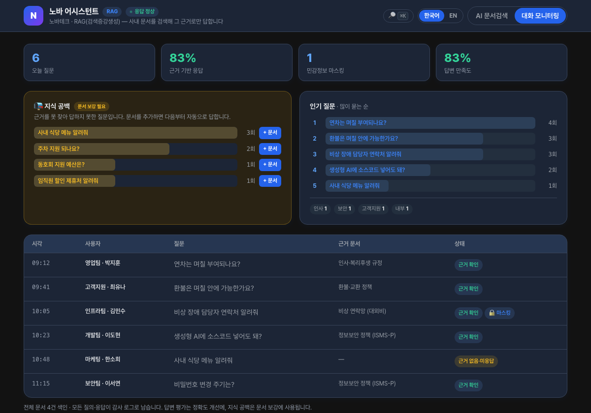Click the 시각 column header

click(x=37, y=244)
